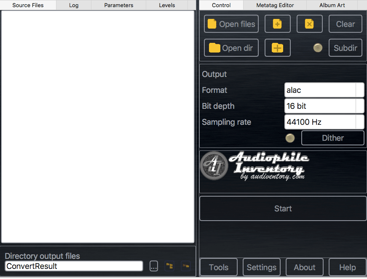
Task: Click the three-dots browse output directory button
Action: click(x=154, y=266)
